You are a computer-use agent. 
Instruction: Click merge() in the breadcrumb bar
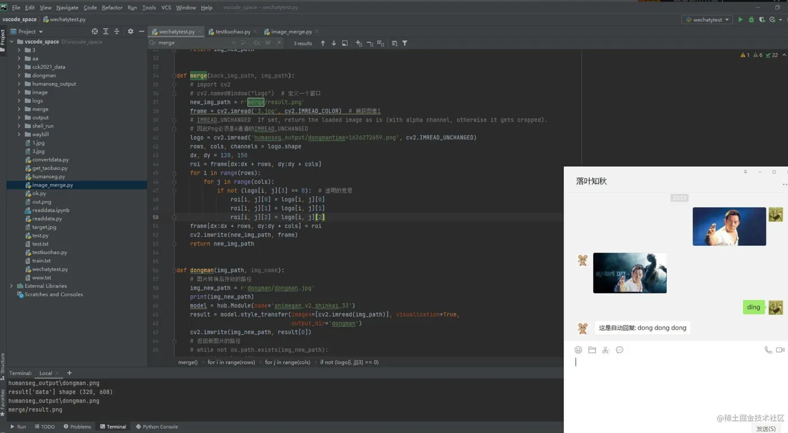click(188, 362)
